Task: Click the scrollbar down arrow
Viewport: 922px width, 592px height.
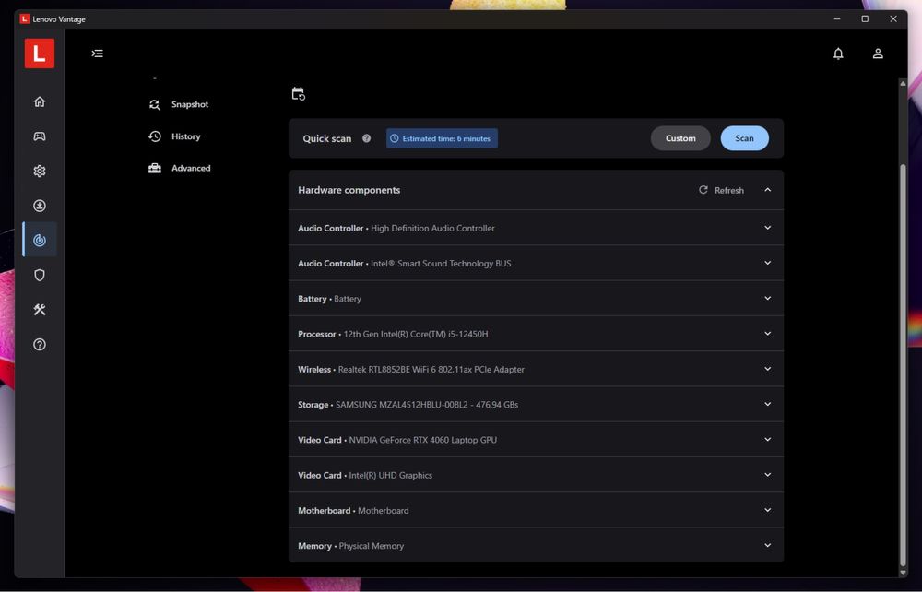Action: [904, 573]
